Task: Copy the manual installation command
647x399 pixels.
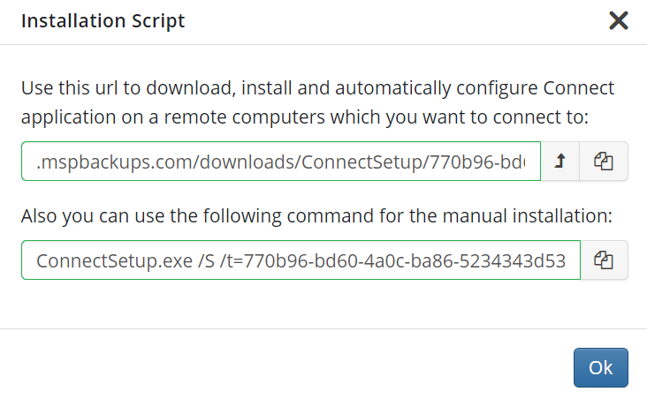Action: point(604,260)
